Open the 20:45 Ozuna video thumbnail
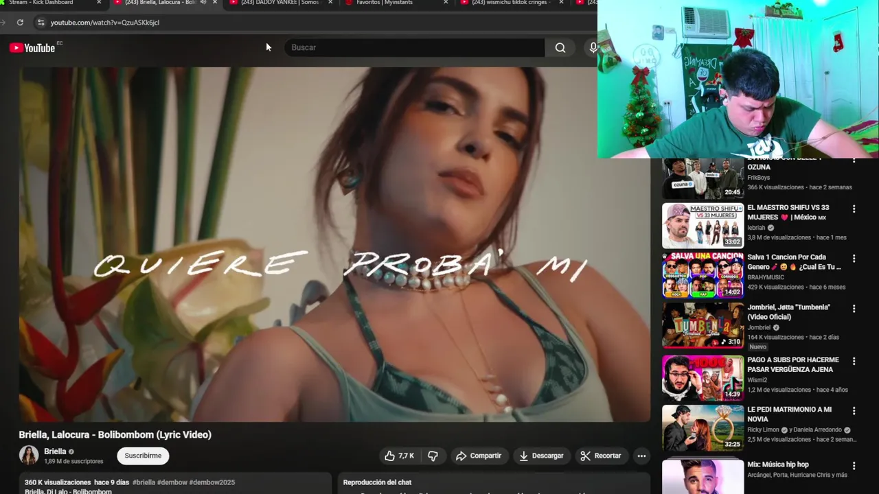Screen dimensions: 879x494 (703, 179)
